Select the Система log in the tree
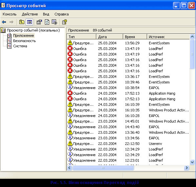This screenshot has width=196, height=187. click(x=20, y=46)
